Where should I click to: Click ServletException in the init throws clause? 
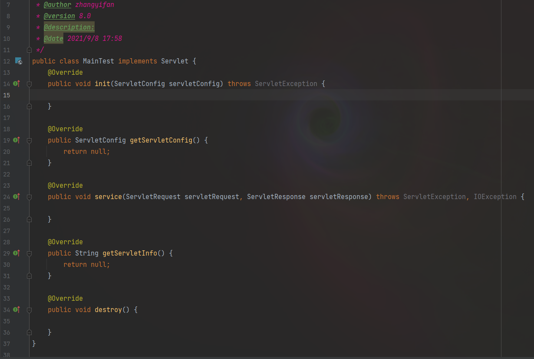[286, 83]
